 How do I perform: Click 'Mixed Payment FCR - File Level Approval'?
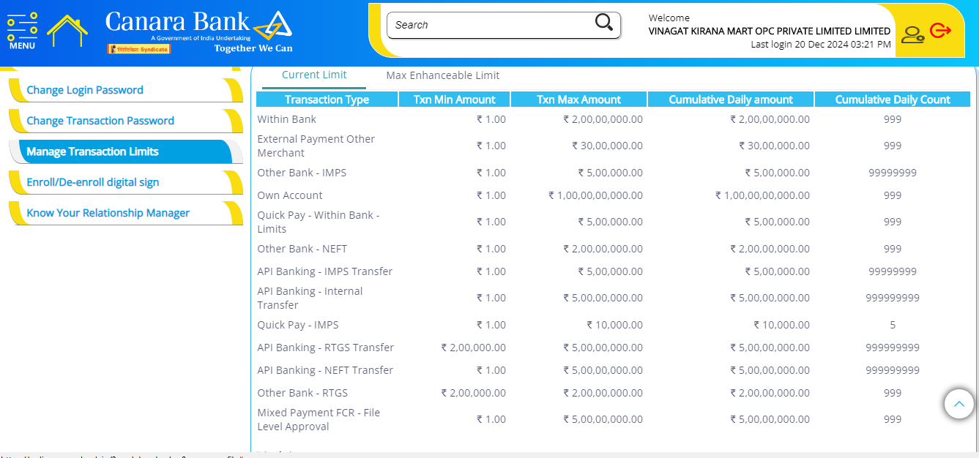(x=319, y=419)
